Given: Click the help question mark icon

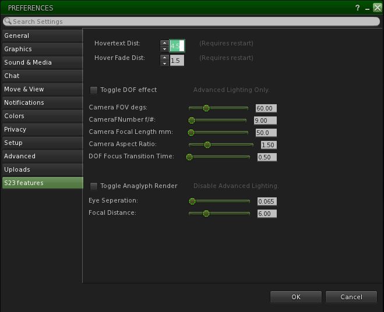Looking at the screenshot, I should click(x=357, y=8).
